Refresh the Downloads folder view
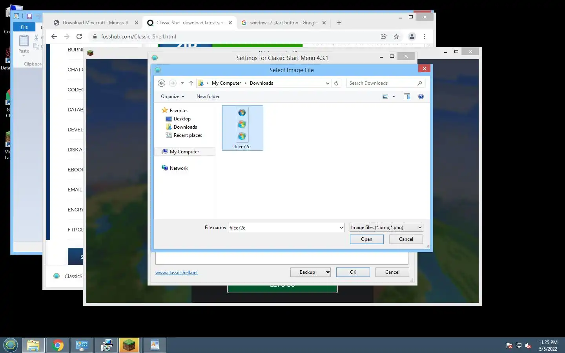The height and width of the screenshot is (353, 565). pyautogui.click(x=336, y=83)
